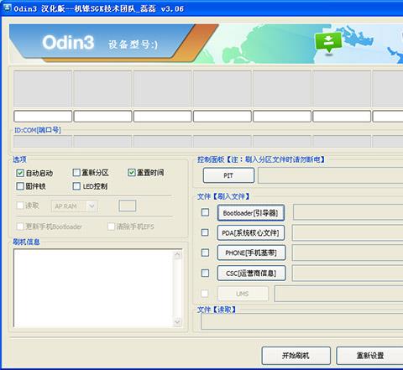Click the 文件【刷入文件】 heading
Image resolution: width=403 pixels, height=370 pixels.
coord(223,196)
